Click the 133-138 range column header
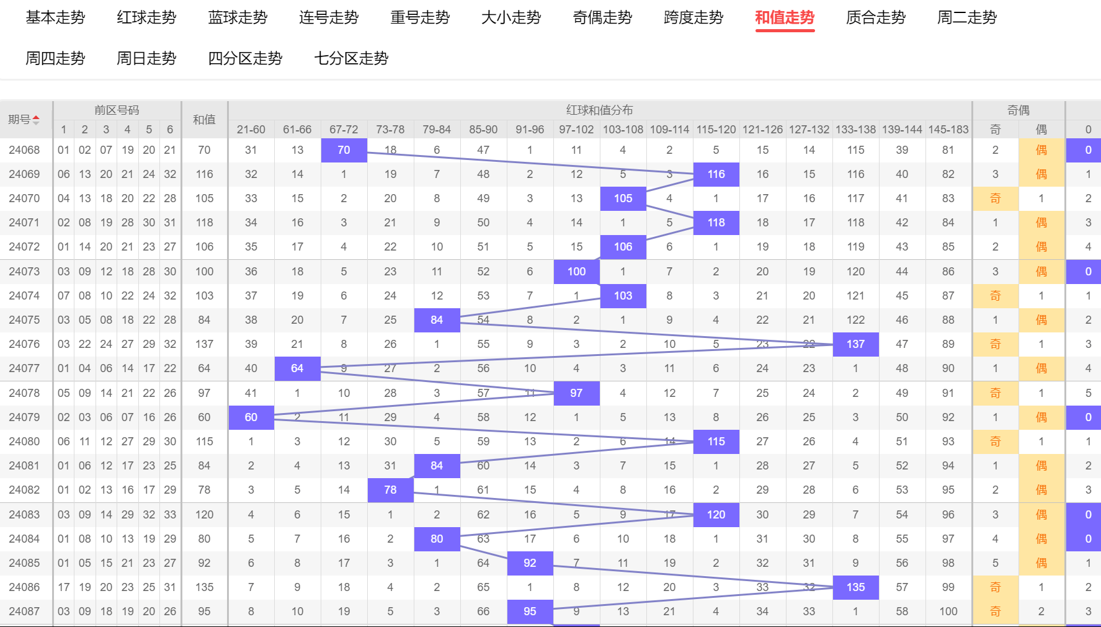The height and width of the screenshot is (627, 1101). (x=855, y=130)
